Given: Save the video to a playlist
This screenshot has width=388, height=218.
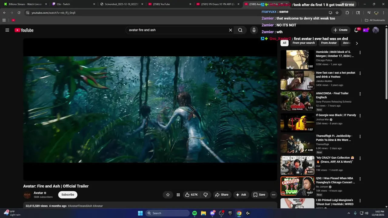Looking at the screenshot, I should pos(259,195).
